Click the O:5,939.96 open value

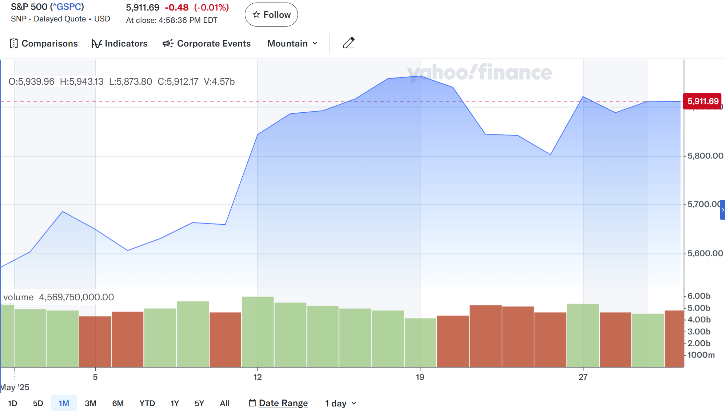click(x=31, y=81)
